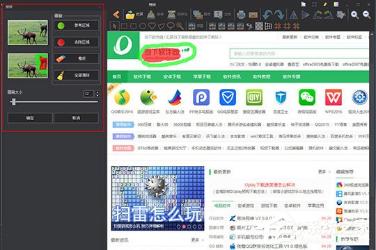The width and height of the screenshot is (376, 250).
Task: Select the heart-shaped selection tool
Action: [152, 26]
